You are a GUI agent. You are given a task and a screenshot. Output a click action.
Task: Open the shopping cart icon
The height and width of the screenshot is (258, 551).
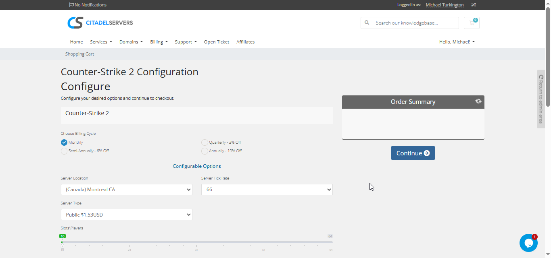472,23
